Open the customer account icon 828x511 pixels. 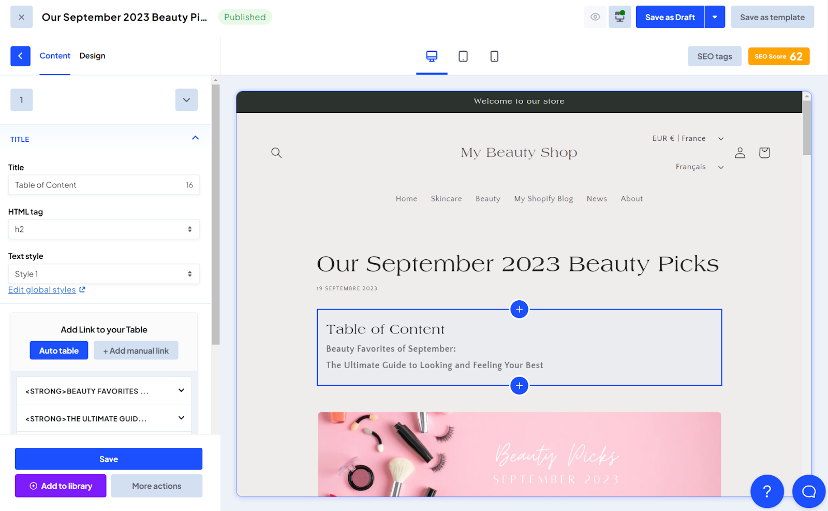(x=740, y=153)
